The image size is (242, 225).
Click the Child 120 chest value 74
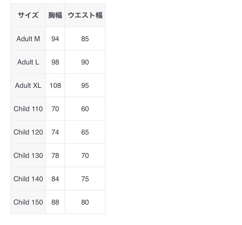[55, 132]
